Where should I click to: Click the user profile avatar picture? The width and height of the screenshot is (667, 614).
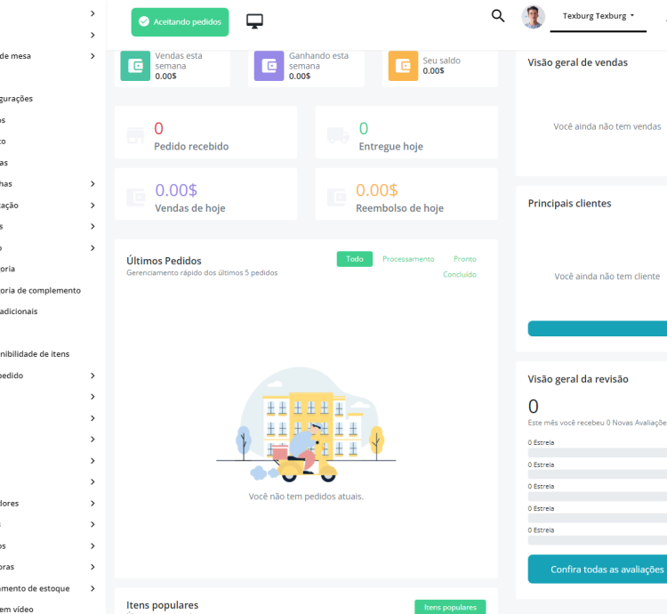point(533,17)
